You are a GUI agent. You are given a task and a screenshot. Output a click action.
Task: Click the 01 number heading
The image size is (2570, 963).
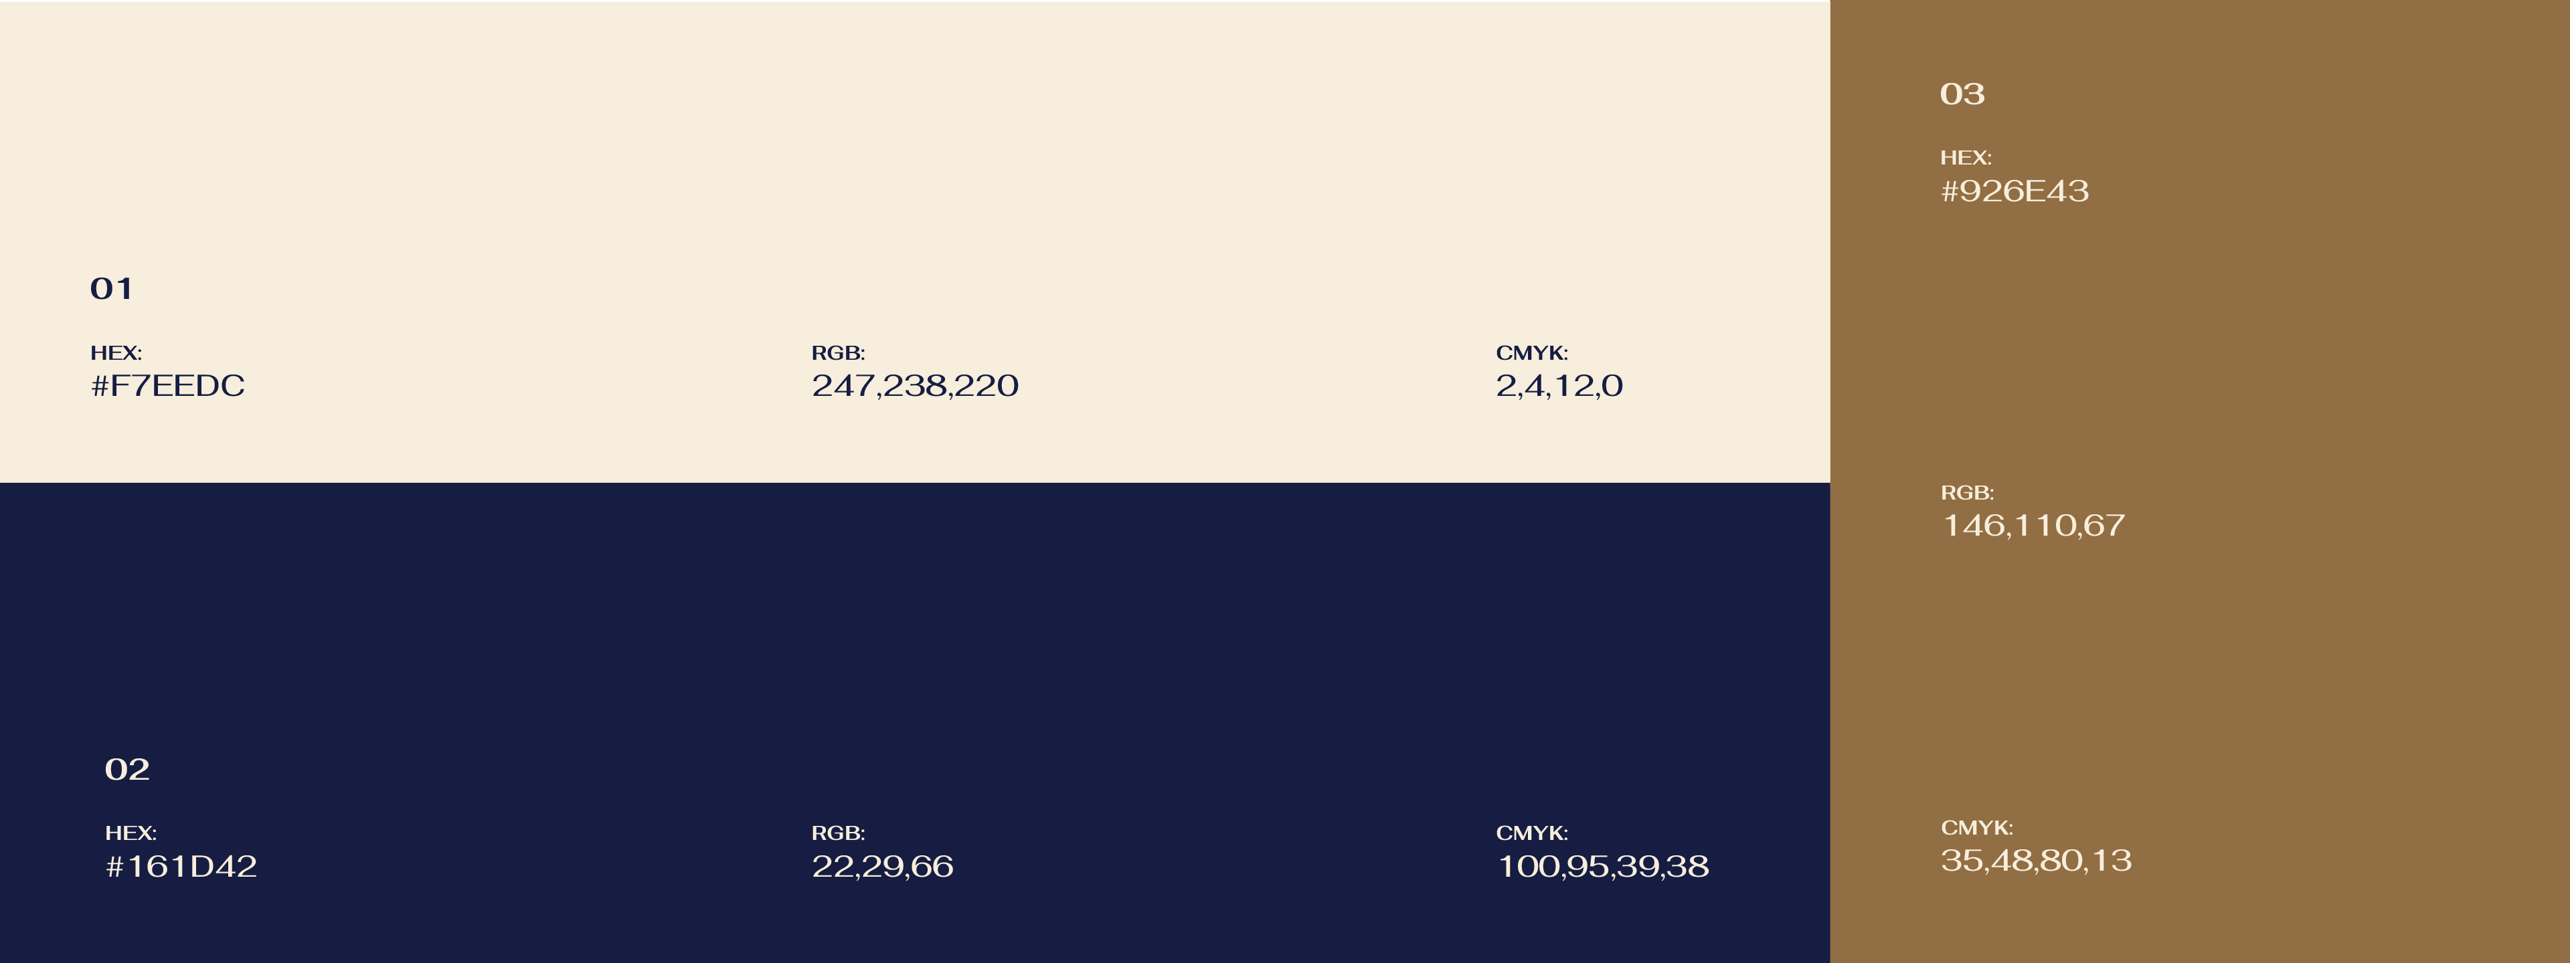pos(112,289)
